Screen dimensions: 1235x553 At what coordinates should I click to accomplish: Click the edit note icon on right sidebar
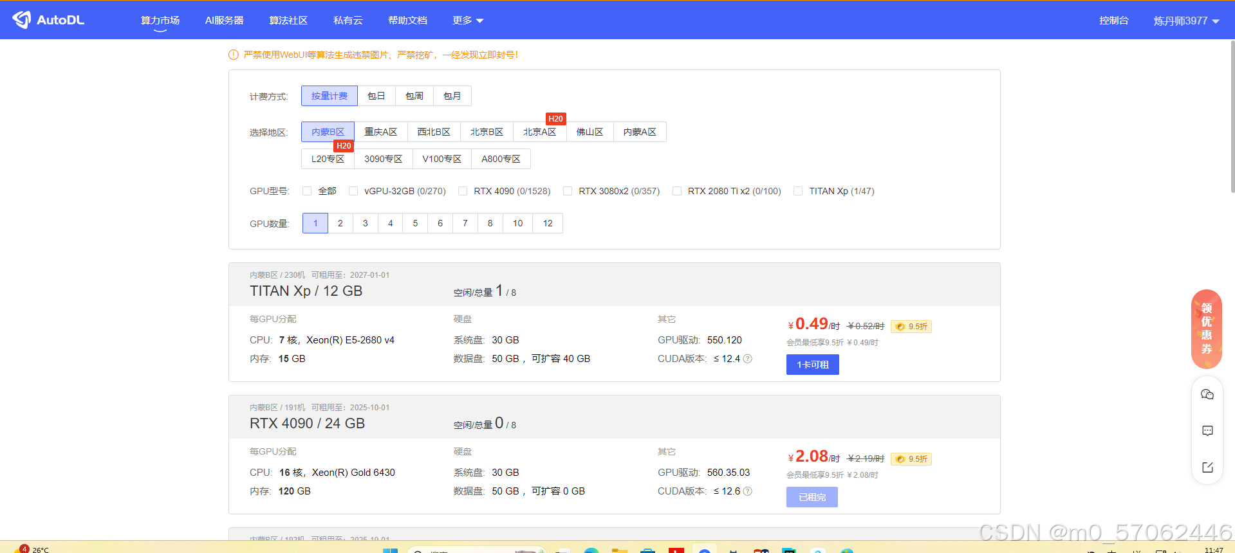[1207, 467]
